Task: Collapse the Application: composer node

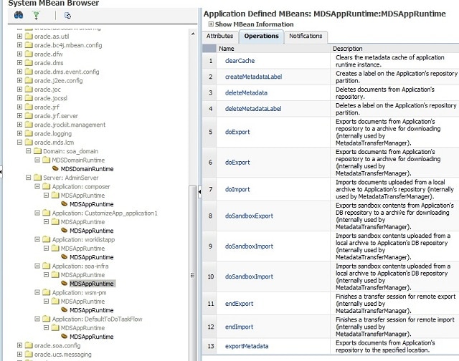Action: 37,186
